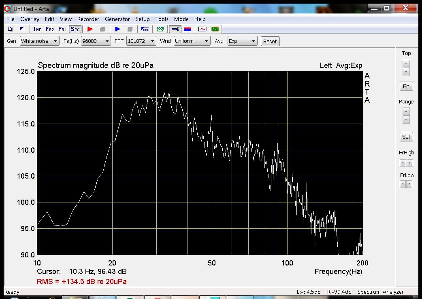Increase graph Top with up arrow
422x299 pixels.
[406, 64]
